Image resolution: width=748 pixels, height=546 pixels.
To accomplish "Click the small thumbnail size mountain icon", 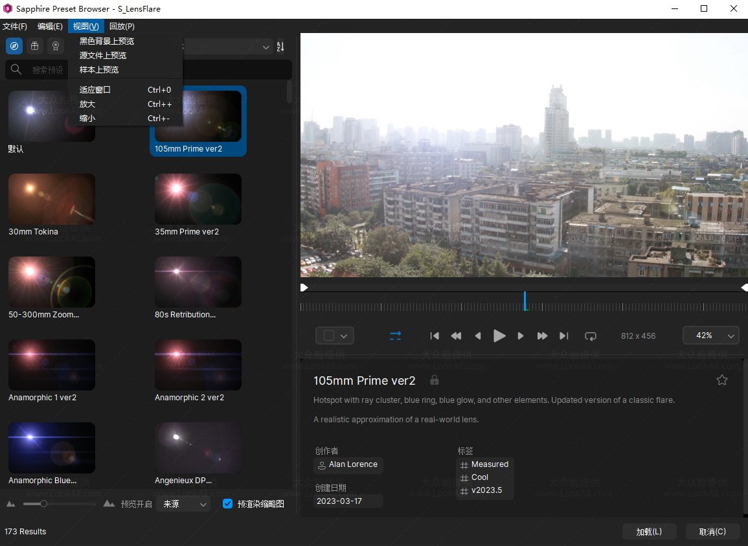I will coord(10,503).
